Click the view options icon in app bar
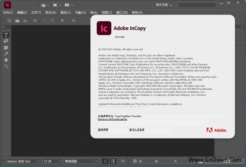Viewport: 246px width, 167px height. [x=43, y=5]
